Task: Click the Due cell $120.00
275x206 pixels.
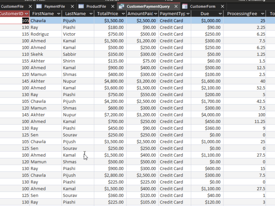Action: [x=207, y=202]
